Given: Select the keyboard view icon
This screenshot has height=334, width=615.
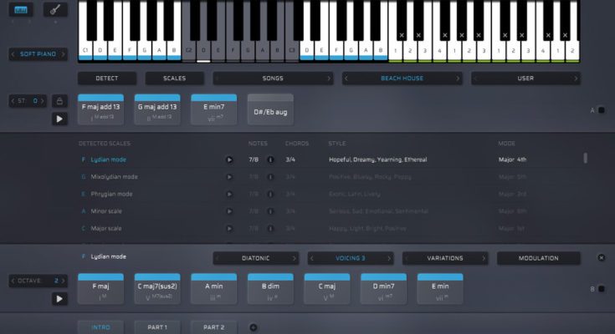Looking at the screenshot, I should point(21,10).
